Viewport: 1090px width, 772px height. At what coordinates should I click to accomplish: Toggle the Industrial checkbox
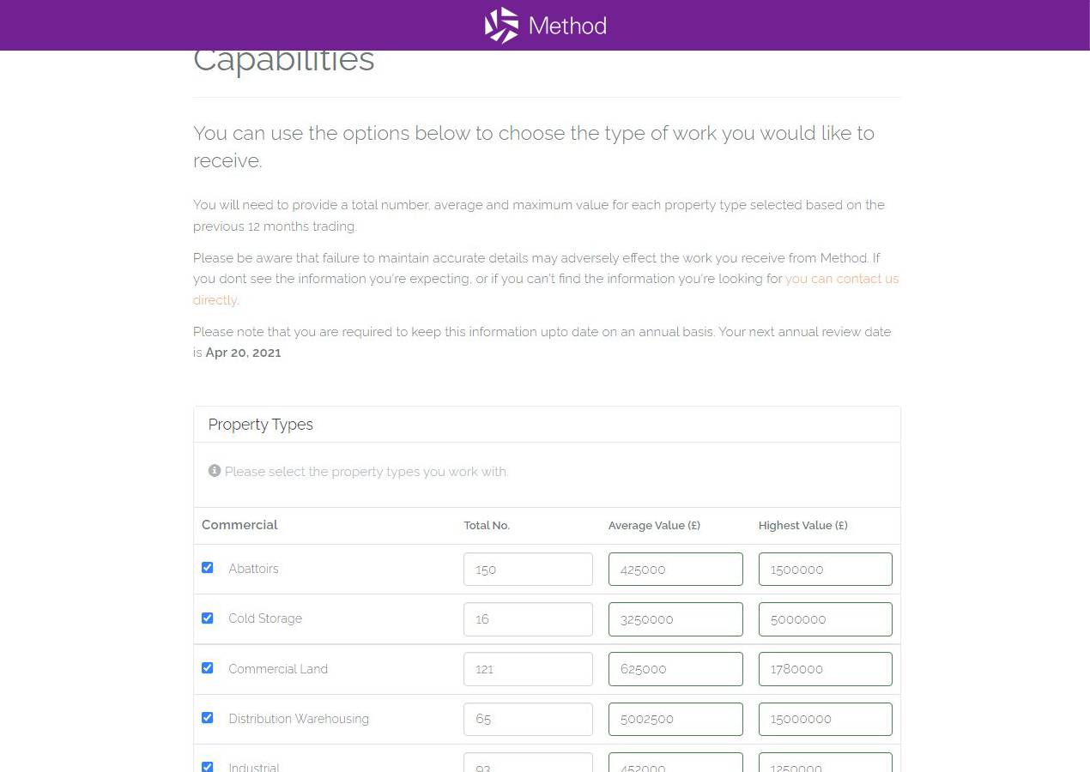(207, 767)
